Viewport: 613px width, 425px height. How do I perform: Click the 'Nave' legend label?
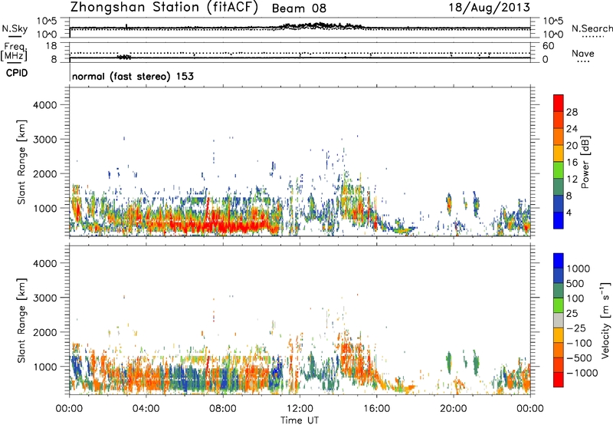point(583,53)
